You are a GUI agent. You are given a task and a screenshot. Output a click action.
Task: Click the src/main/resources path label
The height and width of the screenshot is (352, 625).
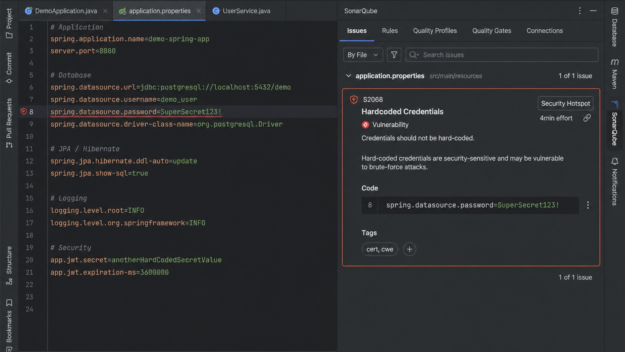(x=456, y=76)
